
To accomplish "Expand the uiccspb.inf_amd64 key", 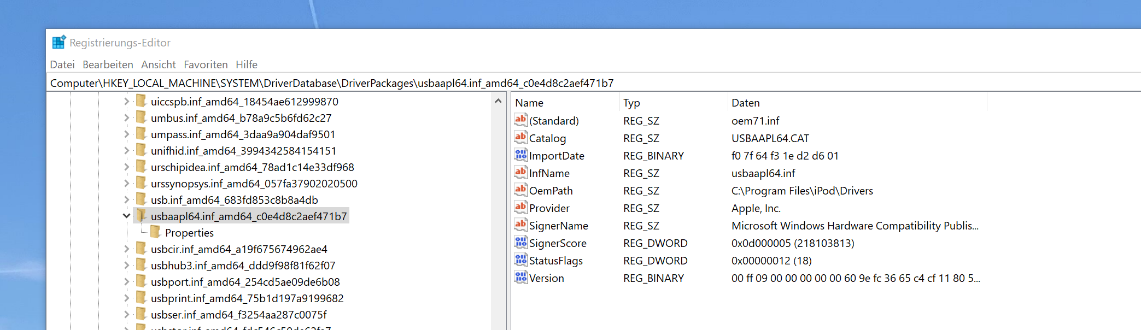I will coord(126,102).
